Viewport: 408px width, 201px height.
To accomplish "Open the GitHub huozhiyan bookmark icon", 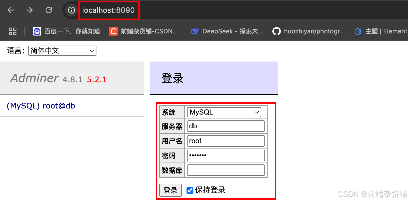I will coord(276,31).
